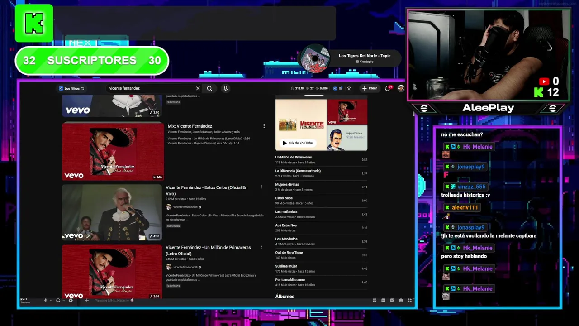The height and width of the screenshot is (326, 579).
Task: Clear the YouTube search box text
Action: 198,88
